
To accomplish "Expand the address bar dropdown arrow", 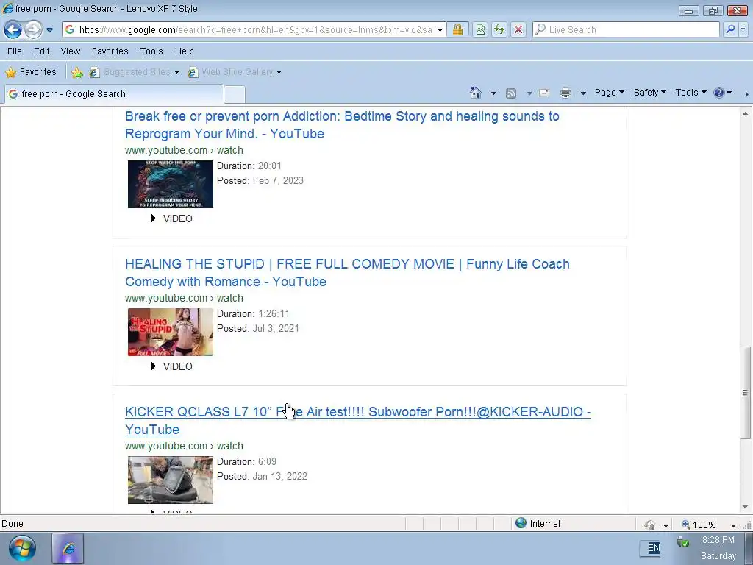I will (x=440, y=29).
